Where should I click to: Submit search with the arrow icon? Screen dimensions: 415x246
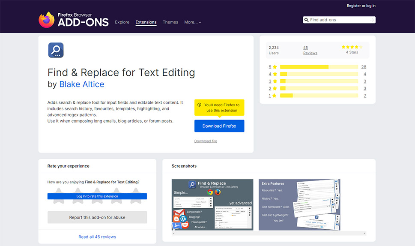[372, 20]
